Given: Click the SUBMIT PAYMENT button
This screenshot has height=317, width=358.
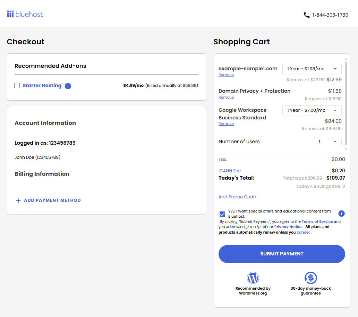Looking at the screenshot, I should coord(282,254).
